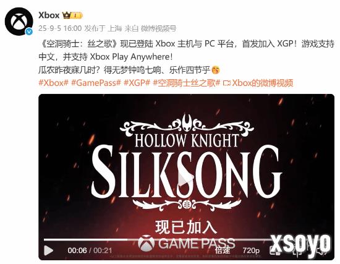Click the small play button in the control bar
Screen dimensions: 340x264
(49, 250)
